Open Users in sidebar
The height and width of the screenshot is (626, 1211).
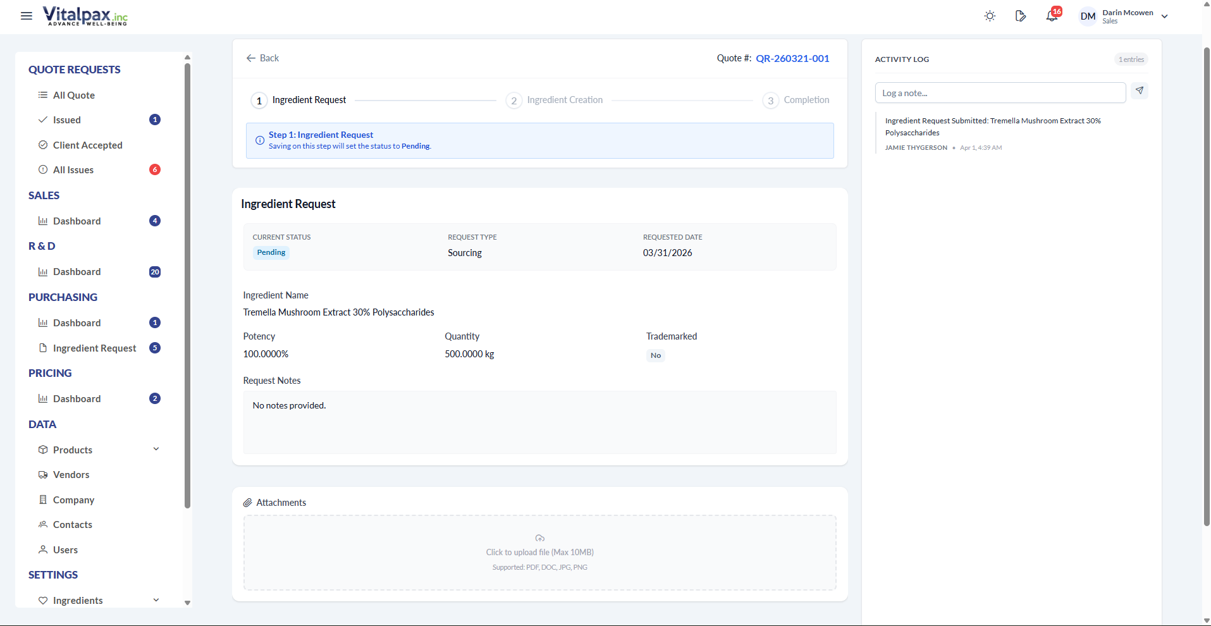click(x=66, y=549)
